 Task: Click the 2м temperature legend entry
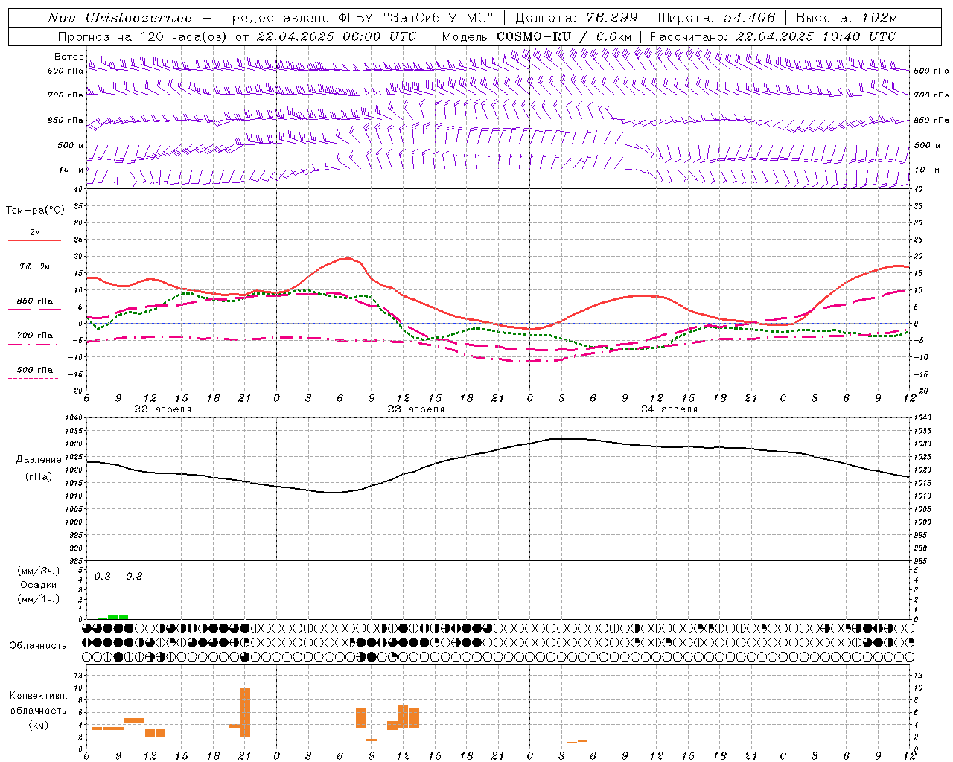(35, 232)
